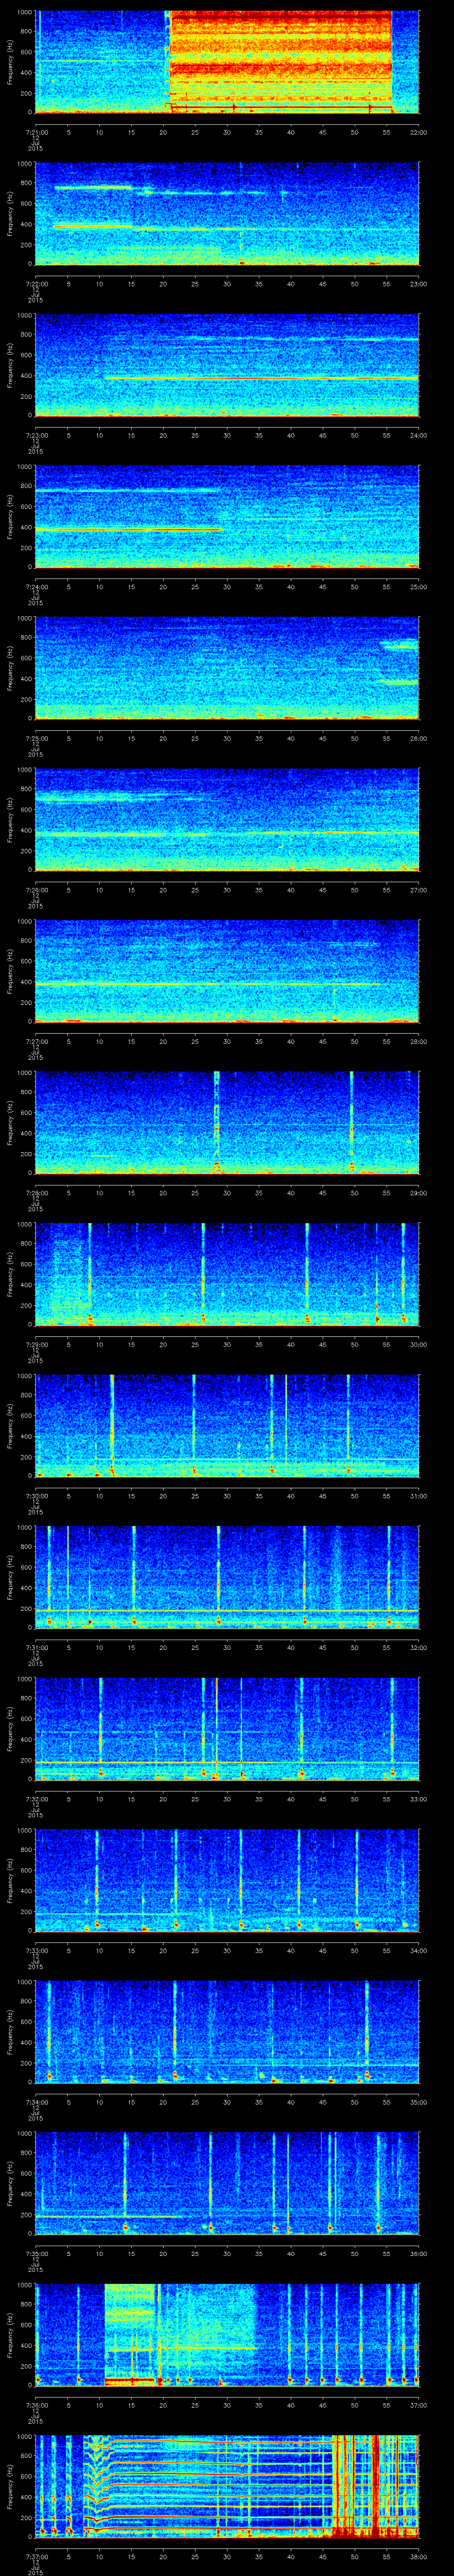Click the '25:00' end time label

418,587
